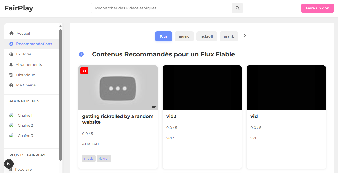This screenshot has width=338, height=173.
Task: Click the sidebar scrollbar up arrow
Action: click(x=60, y=26)
